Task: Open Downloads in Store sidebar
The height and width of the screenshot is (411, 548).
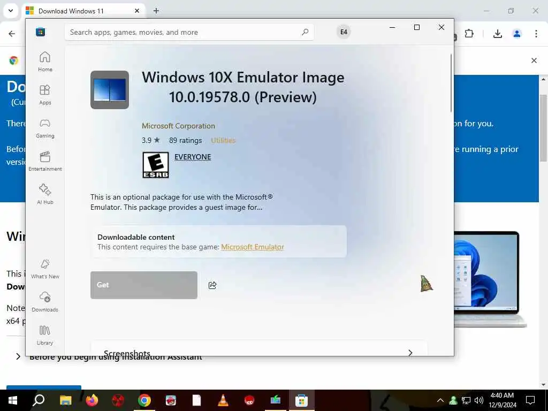Action: point(45,302)
